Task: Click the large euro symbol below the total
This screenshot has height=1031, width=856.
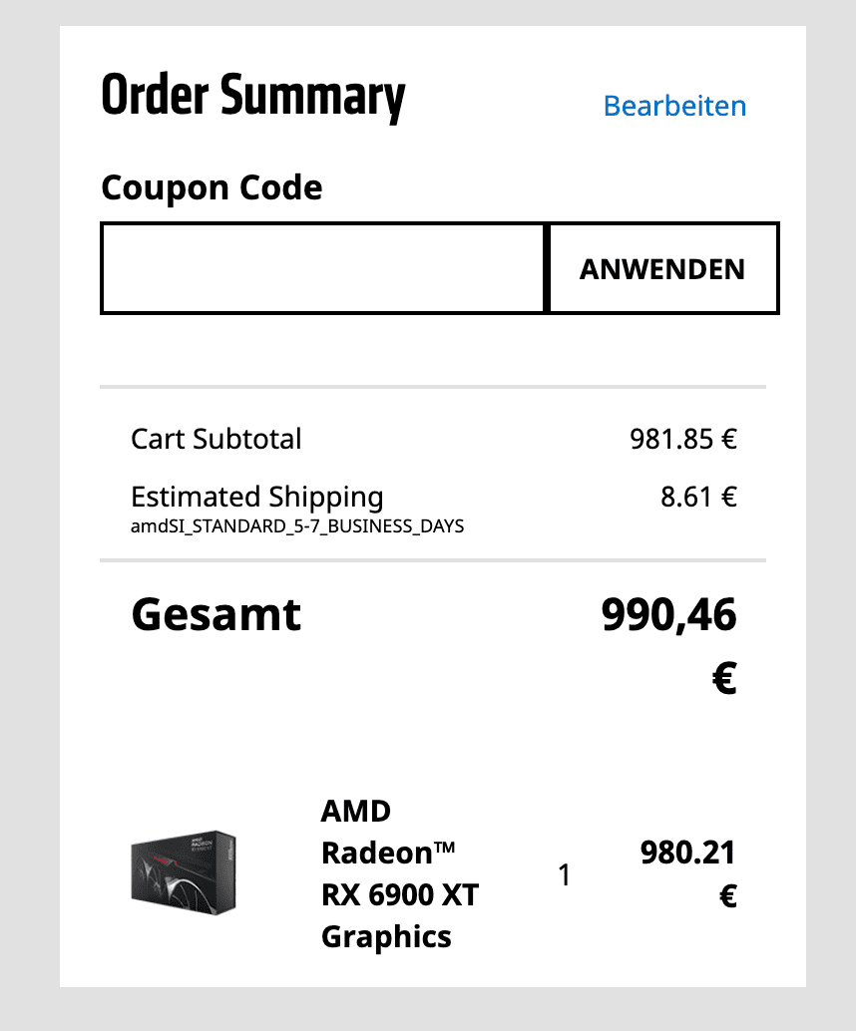Action: [724, 678]
